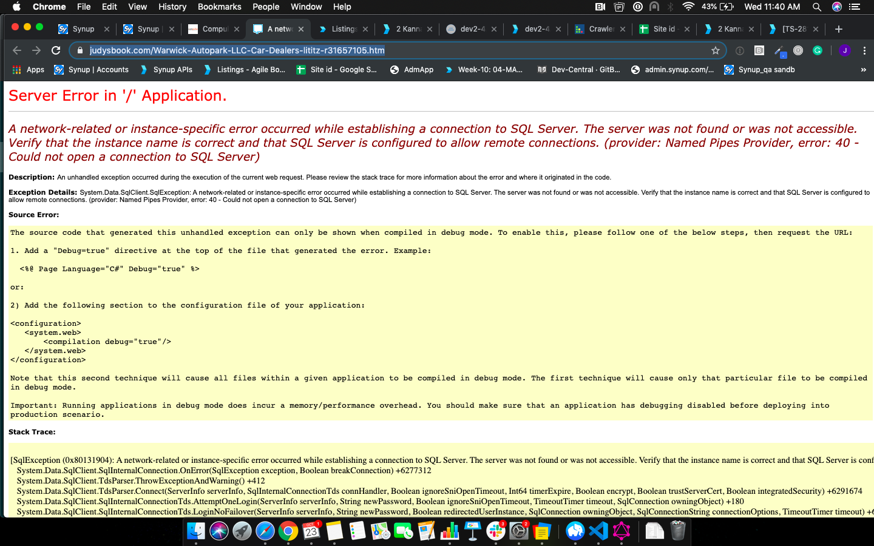Open the Wi-Fi status menu
This screenshot has width=874, height=546.
688,7
